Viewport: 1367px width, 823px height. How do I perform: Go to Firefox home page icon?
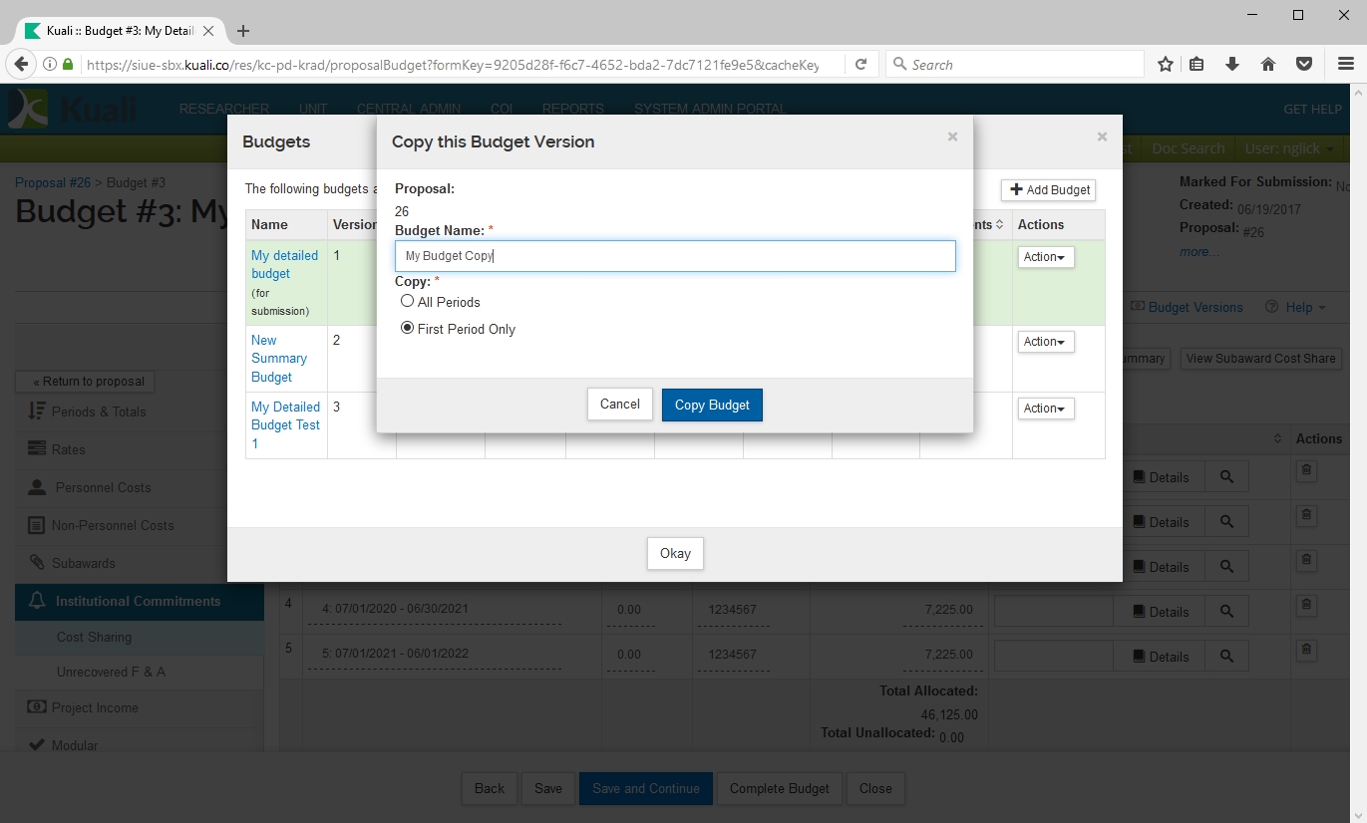click(x=1268, y=65)
